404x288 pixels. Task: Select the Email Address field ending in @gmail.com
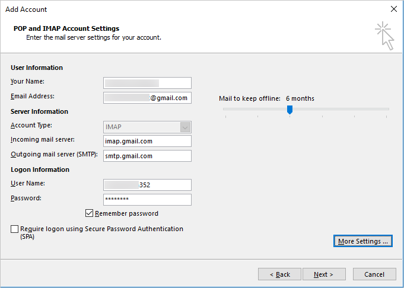pos(147,98)
